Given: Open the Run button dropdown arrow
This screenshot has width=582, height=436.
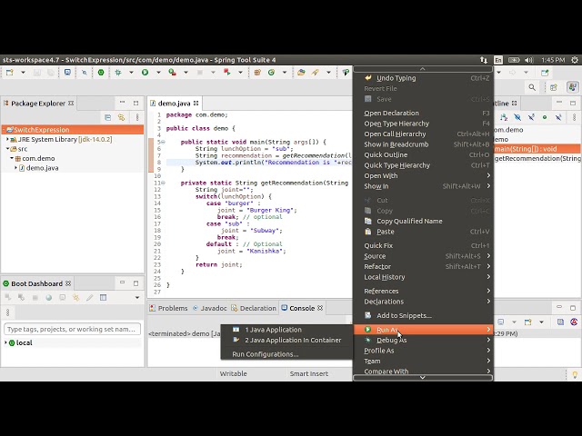Looking at the screenshot, I should pyautogui.click(x=158, y=73).
